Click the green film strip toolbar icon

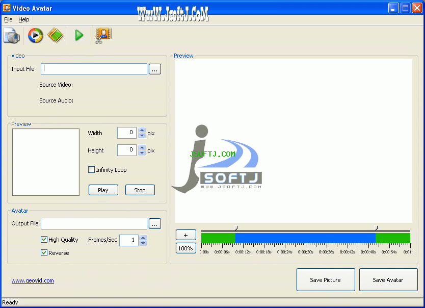point(56,35)
